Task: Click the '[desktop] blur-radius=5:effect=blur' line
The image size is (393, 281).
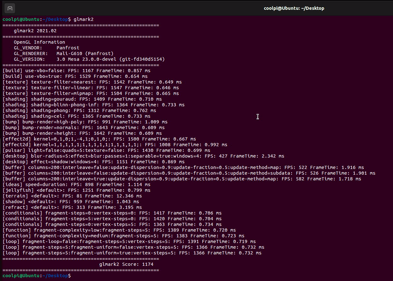Action: click(x=143, y=156)
